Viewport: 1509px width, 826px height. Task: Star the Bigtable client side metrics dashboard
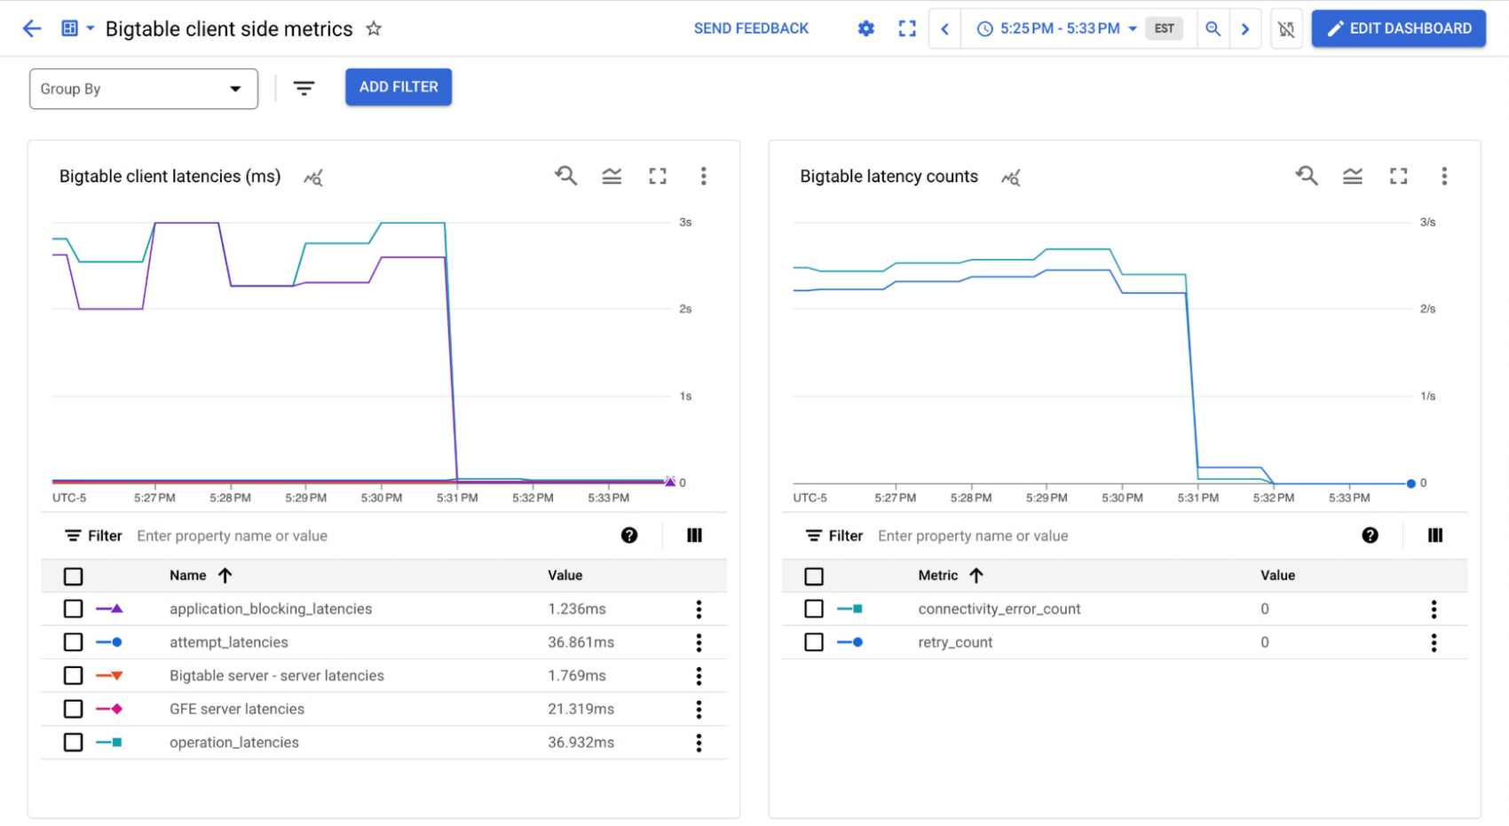point(374,28)
